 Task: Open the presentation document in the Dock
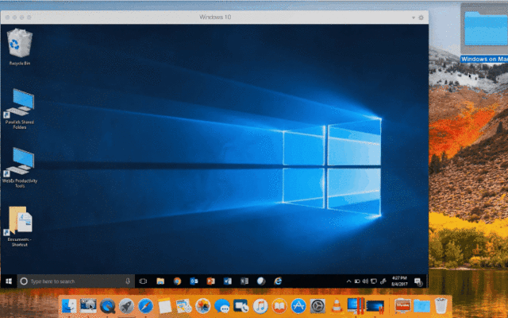point(402,306)
